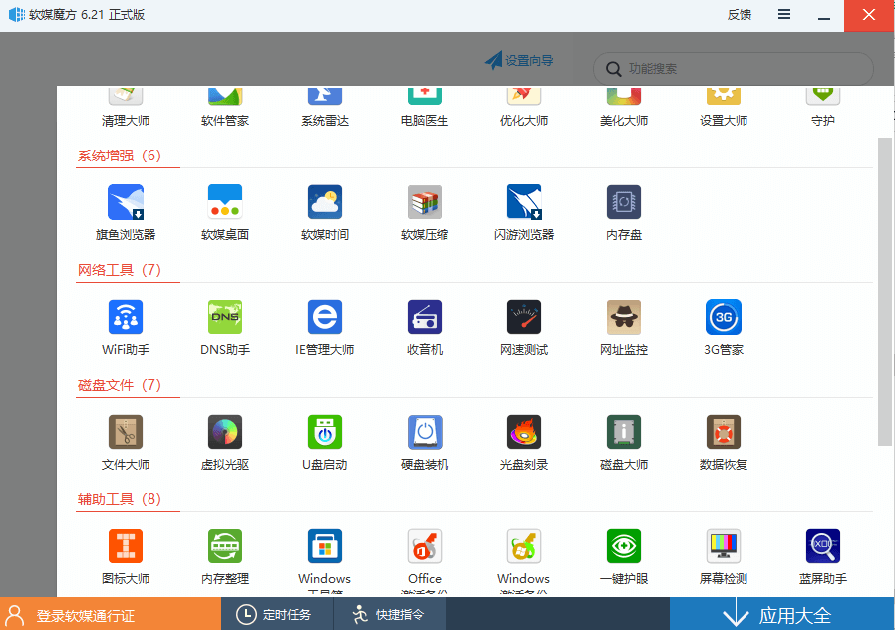
Task: Click 设置向导 setup wizard link
Action: pyautogui.click(x=519, y=60)
